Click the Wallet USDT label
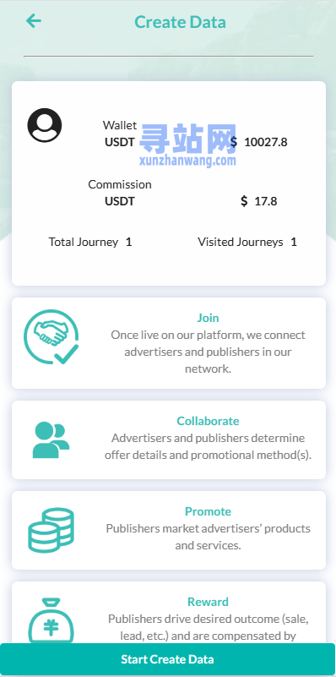Viewport: 336px width, 677px height. pyautogui.click(x=120, y=142)
